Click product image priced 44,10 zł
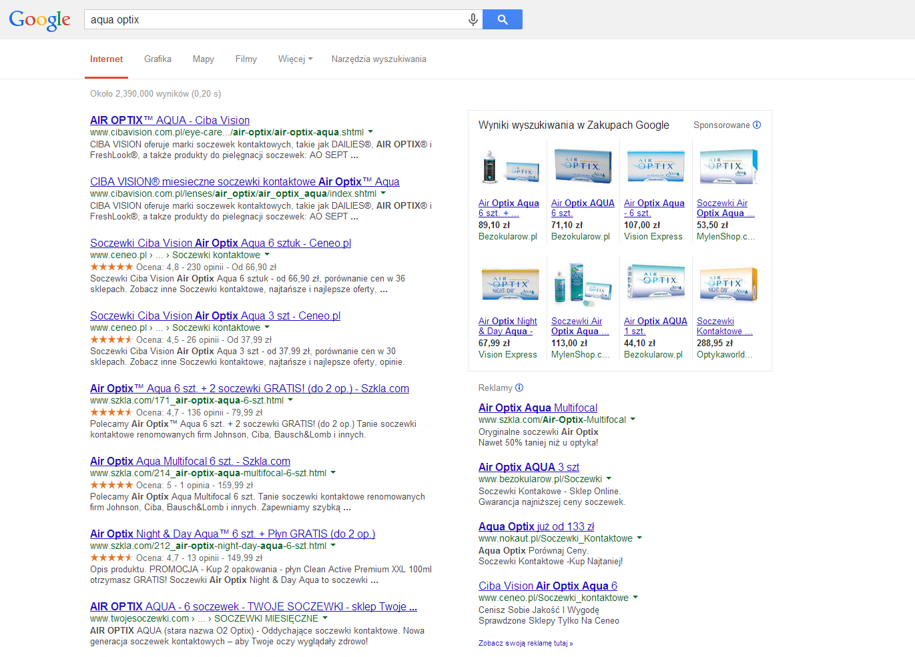 pyautogui.click(x=655, y=283)
